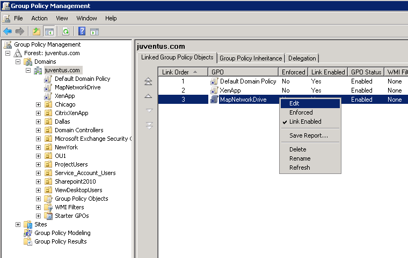Click the Domains folder icon
The width and height of the screenshot is (408, 258).
click(28, 62)
